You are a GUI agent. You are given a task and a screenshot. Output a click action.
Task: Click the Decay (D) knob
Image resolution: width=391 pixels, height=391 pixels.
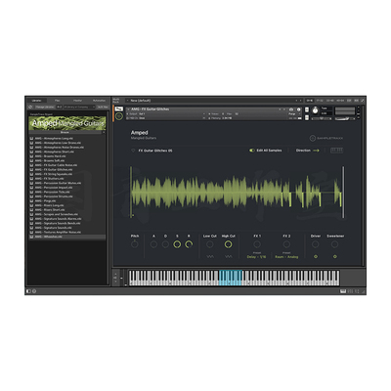pyautogui.click(x=165, y=244)
